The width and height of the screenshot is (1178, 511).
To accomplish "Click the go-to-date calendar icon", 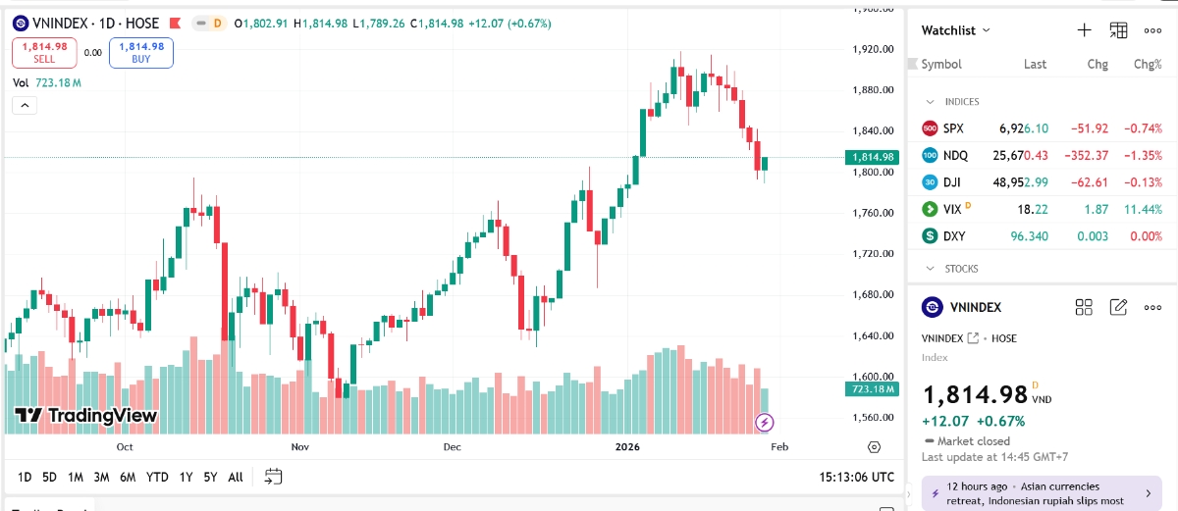I will point(273,477).
